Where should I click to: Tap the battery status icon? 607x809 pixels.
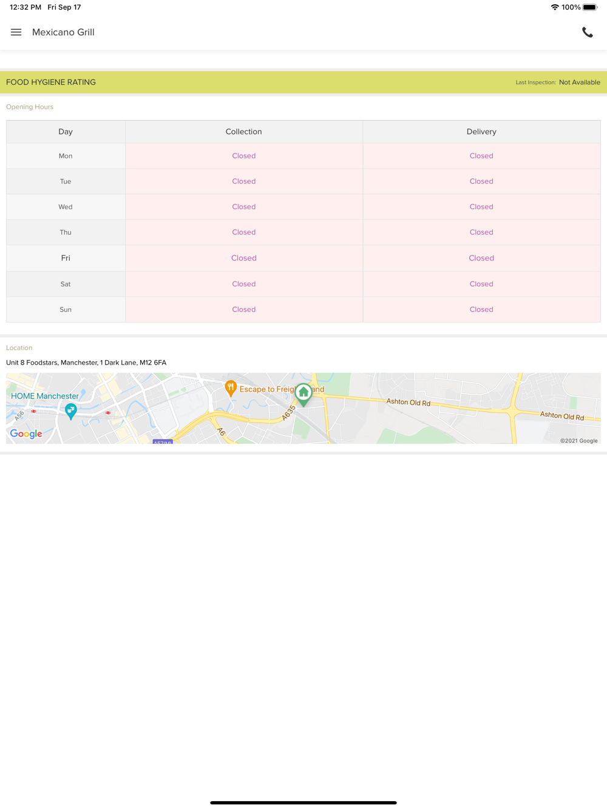tap(590, 7)
